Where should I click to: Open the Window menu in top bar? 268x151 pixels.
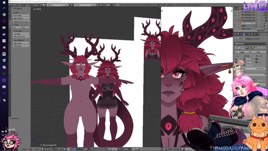pos(31,5)
